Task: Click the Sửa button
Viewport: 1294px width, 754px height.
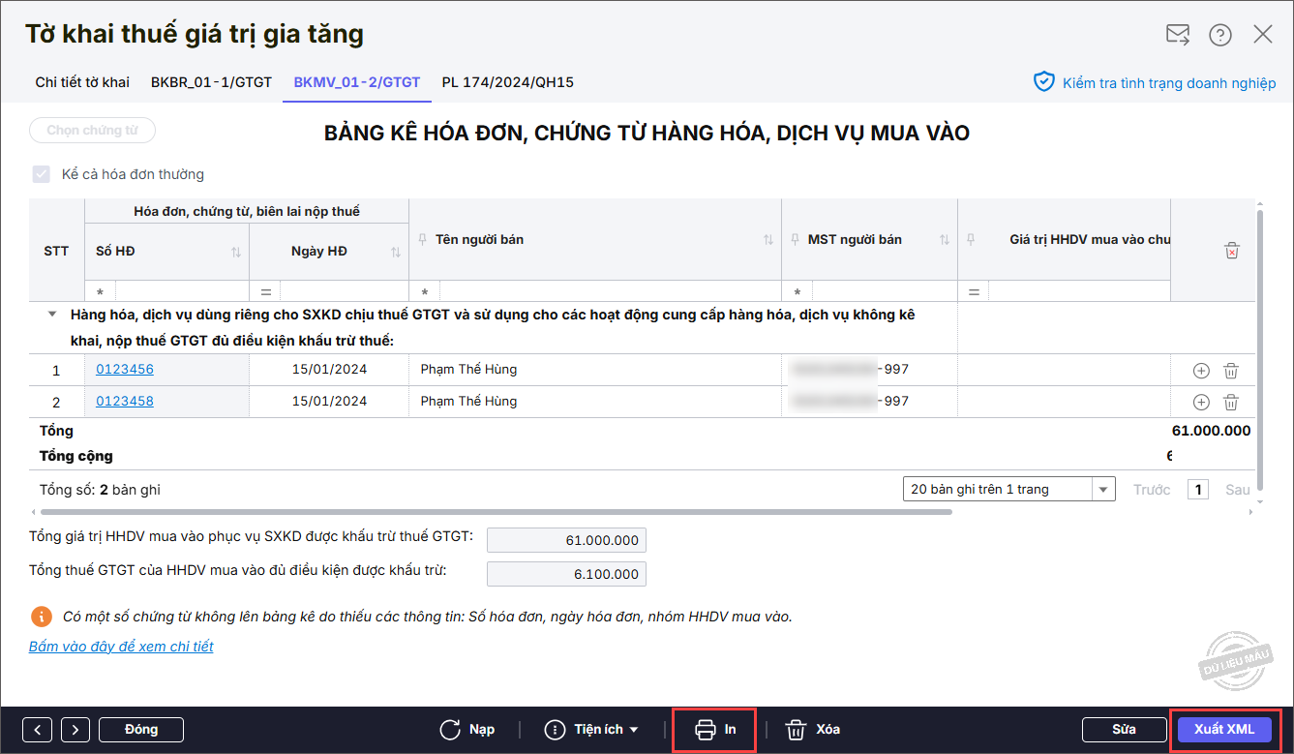Action: click(1124, 730)
